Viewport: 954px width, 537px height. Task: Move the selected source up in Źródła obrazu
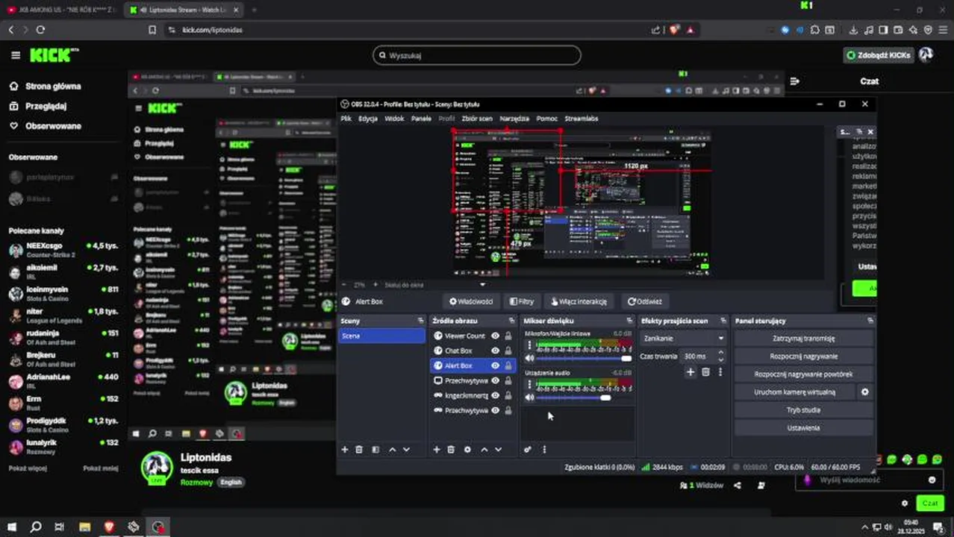(x=484, y=450)
